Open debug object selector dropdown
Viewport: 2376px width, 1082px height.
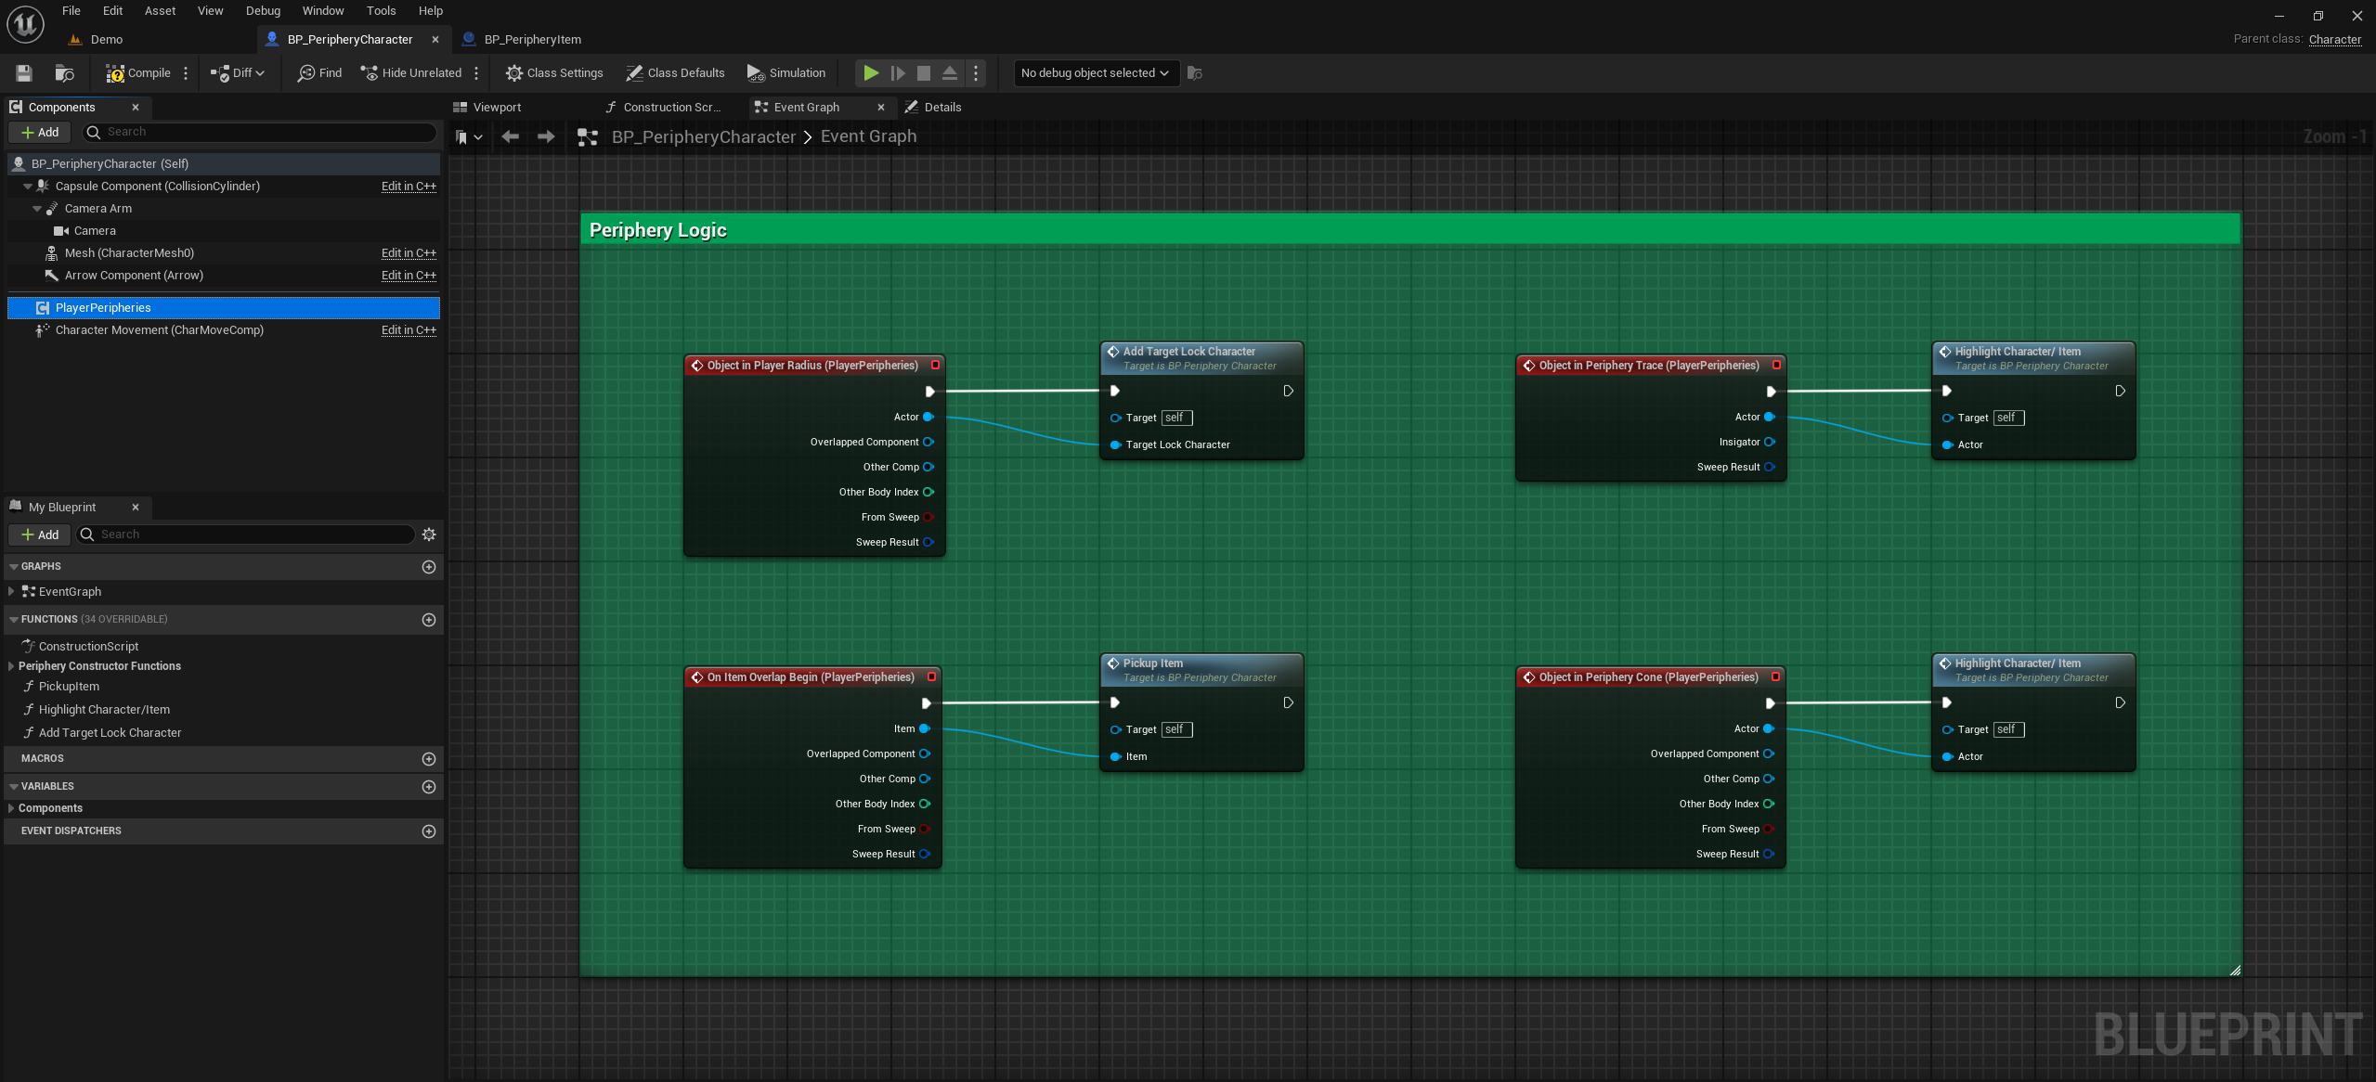(x=1096, y=73)
